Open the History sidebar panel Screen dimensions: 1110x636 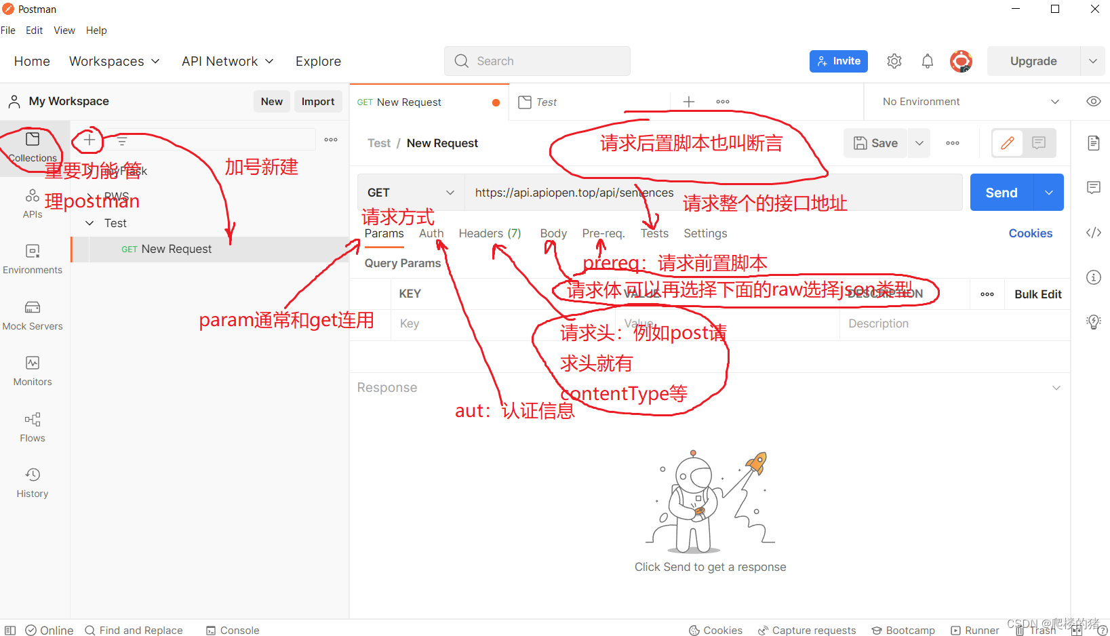click(33, 483)
